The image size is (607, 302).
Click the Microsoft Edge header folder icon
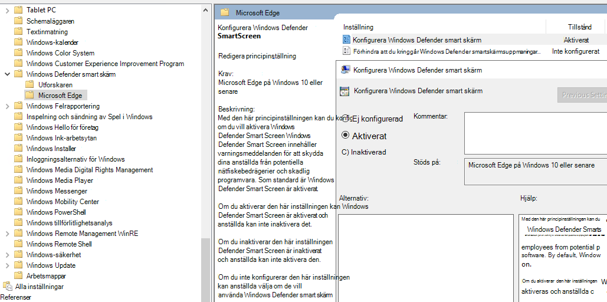pos(225,13)
